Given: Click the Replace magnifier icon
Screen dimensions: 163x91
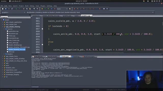Looking at the screenshot, I should click(37, 9).
